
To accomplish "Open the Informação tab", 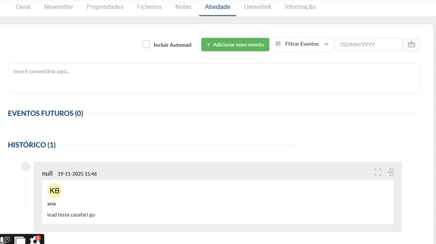I will (300, 7).
